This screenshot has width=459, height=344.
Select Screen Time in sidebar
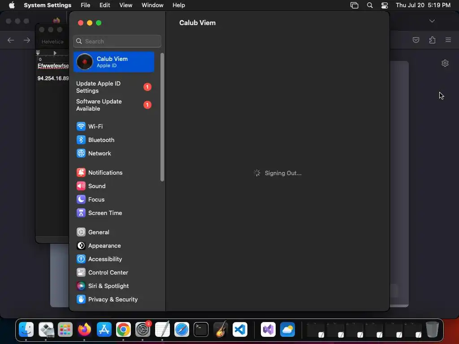coord(113,213)
